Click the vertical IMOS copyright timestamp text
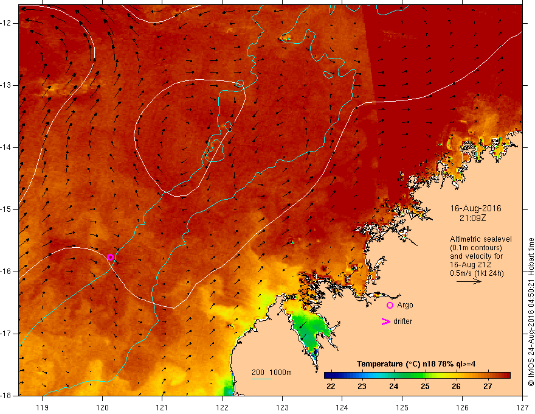This screenshot has height=414, width=535. pos(531,312)
